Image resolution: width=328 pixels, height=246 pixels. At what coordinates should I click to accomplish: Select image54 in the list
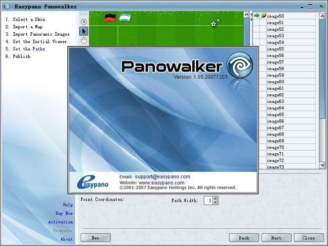click(291, 42)
